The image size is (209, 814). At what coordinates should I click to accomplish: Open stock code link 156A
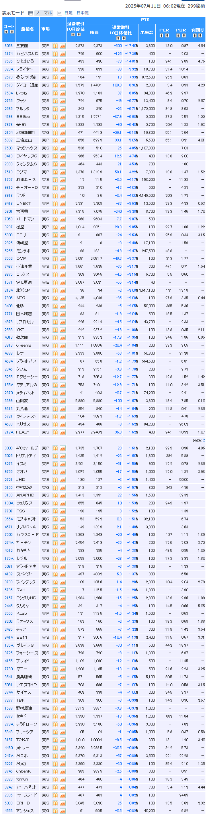point(8,385)
